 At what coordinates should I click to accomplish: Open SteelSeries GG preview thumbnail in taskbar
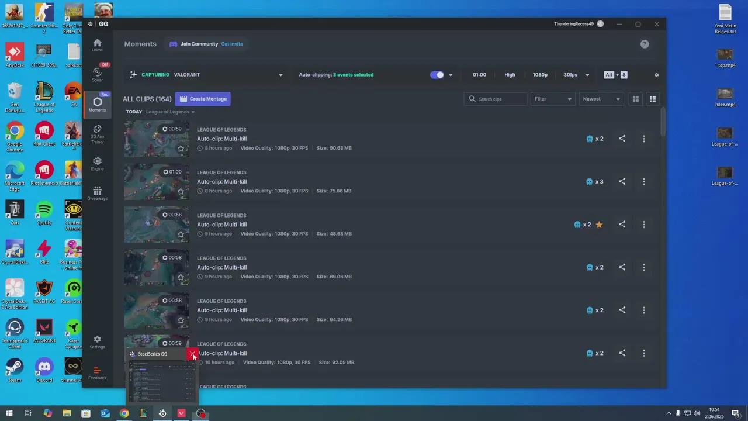click(x=162, y=382)
